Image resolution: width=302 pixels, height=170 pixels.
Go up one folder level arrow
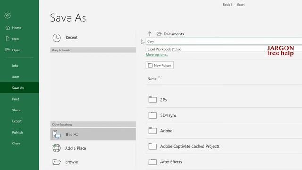[x=150, y=34]
